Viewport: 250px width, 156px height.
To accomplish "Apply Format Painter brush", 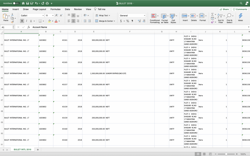I will pyautogui.click(x=12, y=22).
